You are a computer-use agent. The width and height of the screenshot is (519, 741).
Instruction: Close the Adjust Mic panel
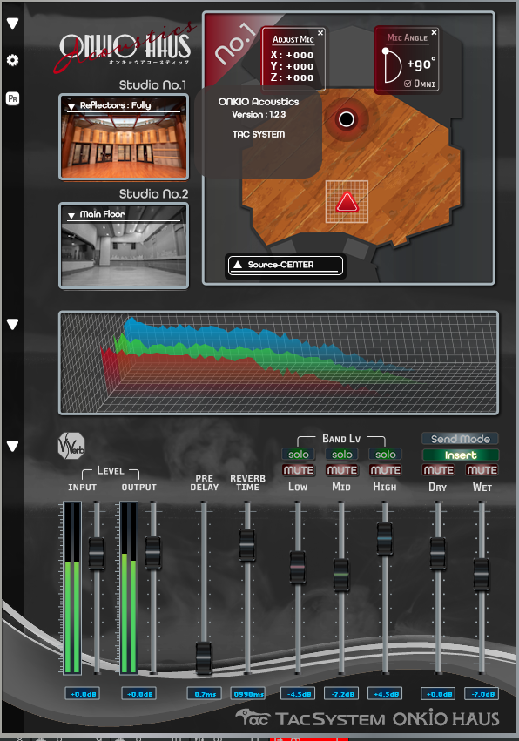(x=320, y=32)
